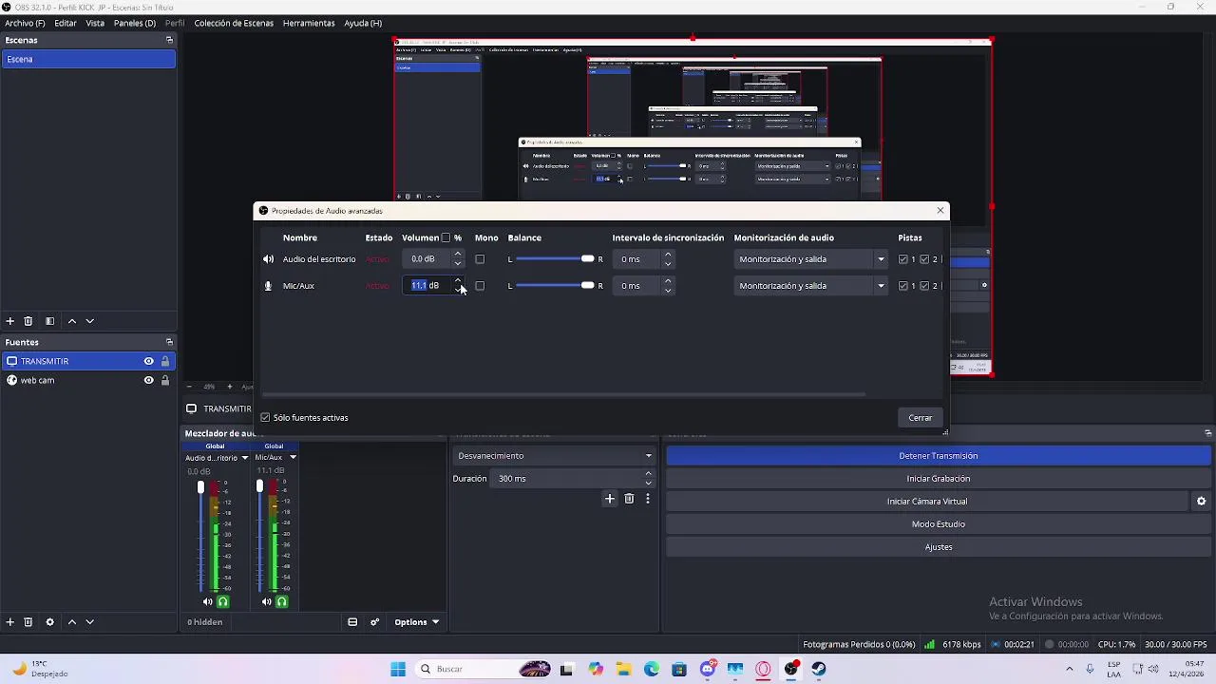
Task: Click Mic/Aux microphone icon in advanced audio dialog
Action: [x=268, y=286]
